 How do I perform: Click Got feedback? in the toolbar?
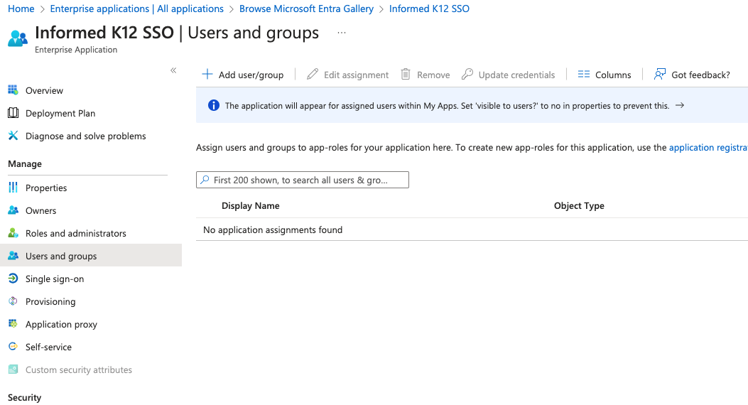692,75
